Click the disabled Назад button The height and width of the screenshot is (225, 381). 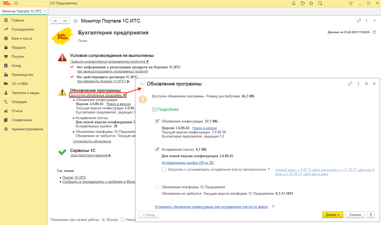[149, 215]
